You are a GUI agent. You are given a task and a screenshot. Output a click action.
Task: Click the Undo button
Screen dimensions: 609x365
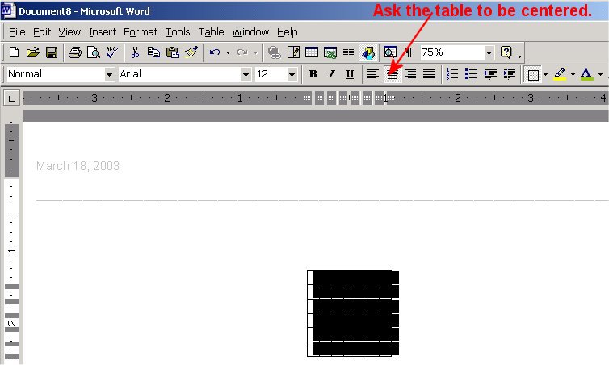[214, 52]
